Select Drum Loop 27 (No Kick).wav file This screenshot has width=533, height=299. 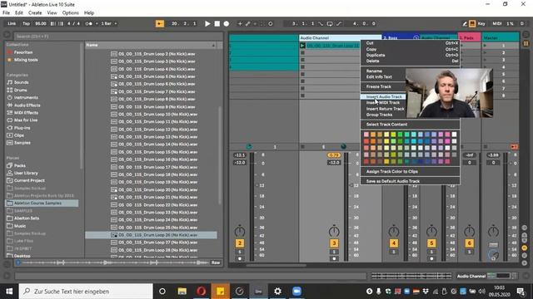157,243
